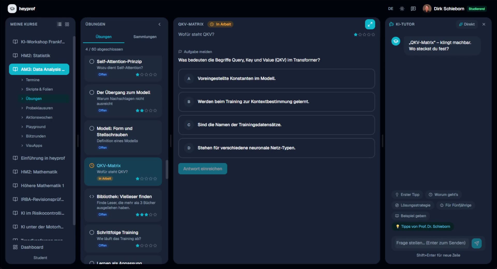Switch courses to grid view icon

point(67,24)
